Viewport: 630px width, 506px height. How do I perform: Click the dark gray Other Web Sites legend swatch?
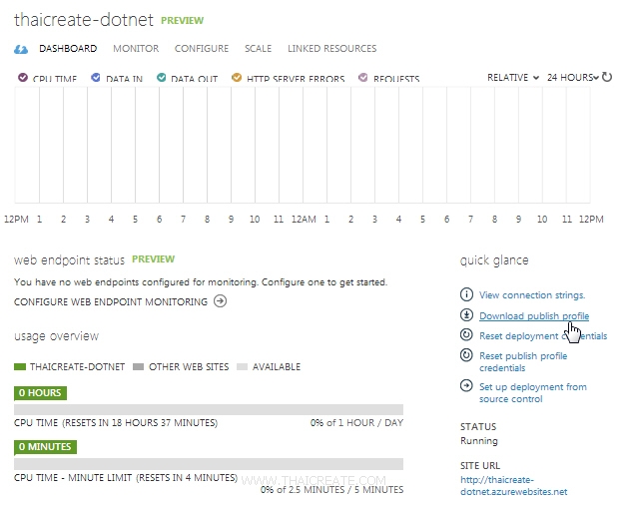138,366
